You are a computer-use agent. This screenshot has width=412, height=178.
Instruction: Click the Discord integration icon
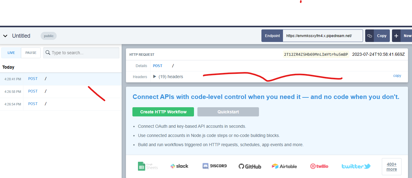[214, 166]
